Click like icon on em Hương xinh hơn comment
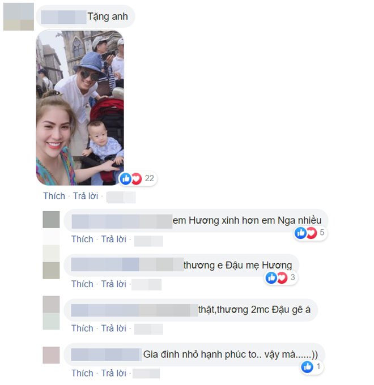The width and height of the screenshot is (374, 385). 300,233
